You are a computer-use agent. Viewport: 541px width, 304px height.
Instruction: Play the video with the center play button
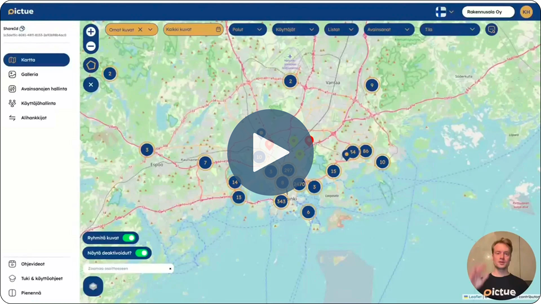pos(270,152)
